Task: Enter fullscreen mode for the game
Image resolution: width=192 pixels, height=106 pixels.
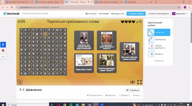Action: pos(139,82)
